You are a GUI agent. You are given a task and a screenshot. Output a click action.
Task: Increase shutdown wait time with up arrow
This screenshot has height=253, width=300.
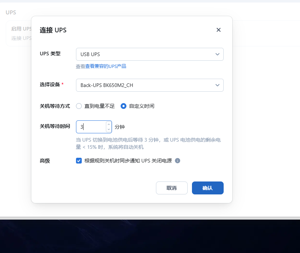109,124
